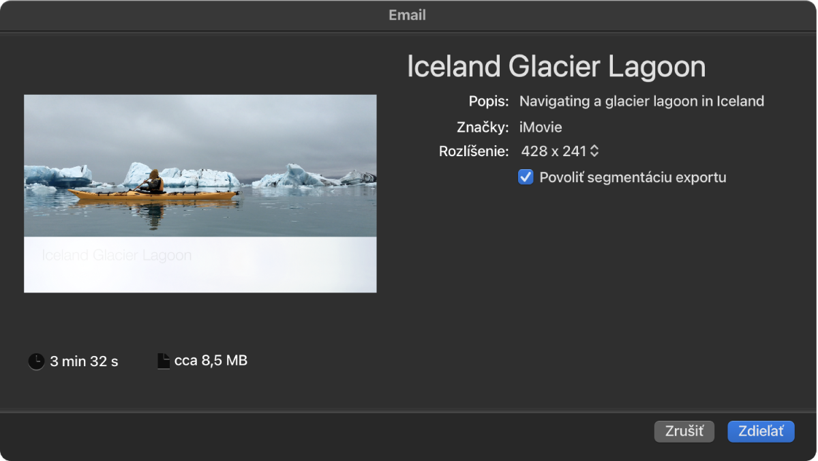Click the Značky: label
Image resolution: width=818 pixels, height=461 pixels.
(x=483, y=127)
